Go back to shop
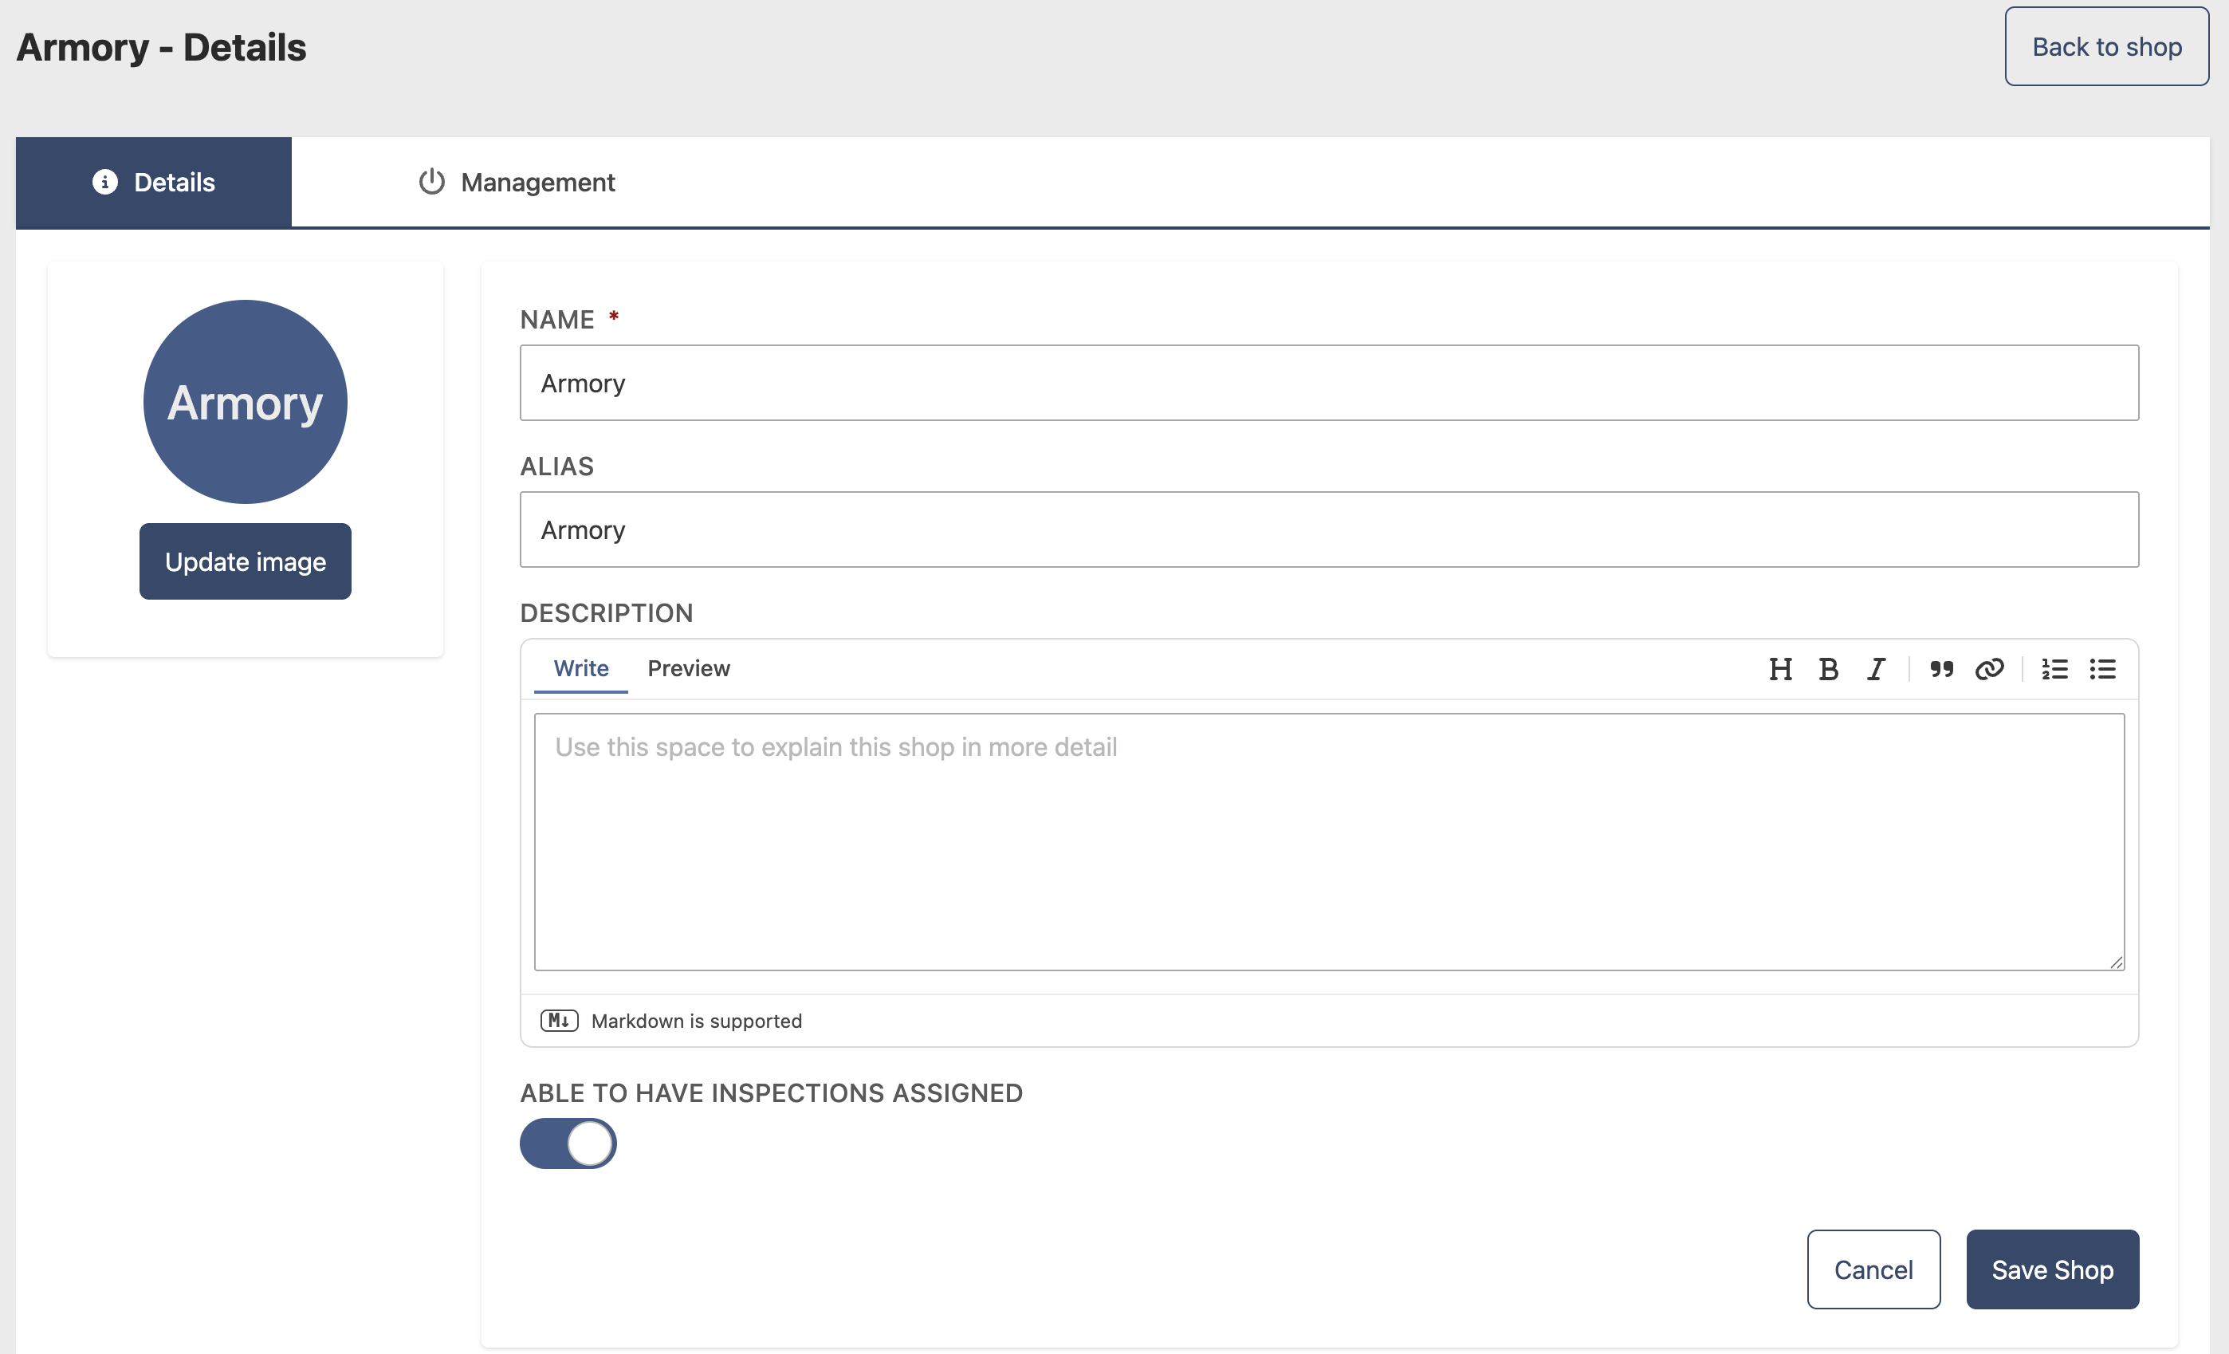2229x1354 pixels. pyautogui.click(x=2106, y=46)
